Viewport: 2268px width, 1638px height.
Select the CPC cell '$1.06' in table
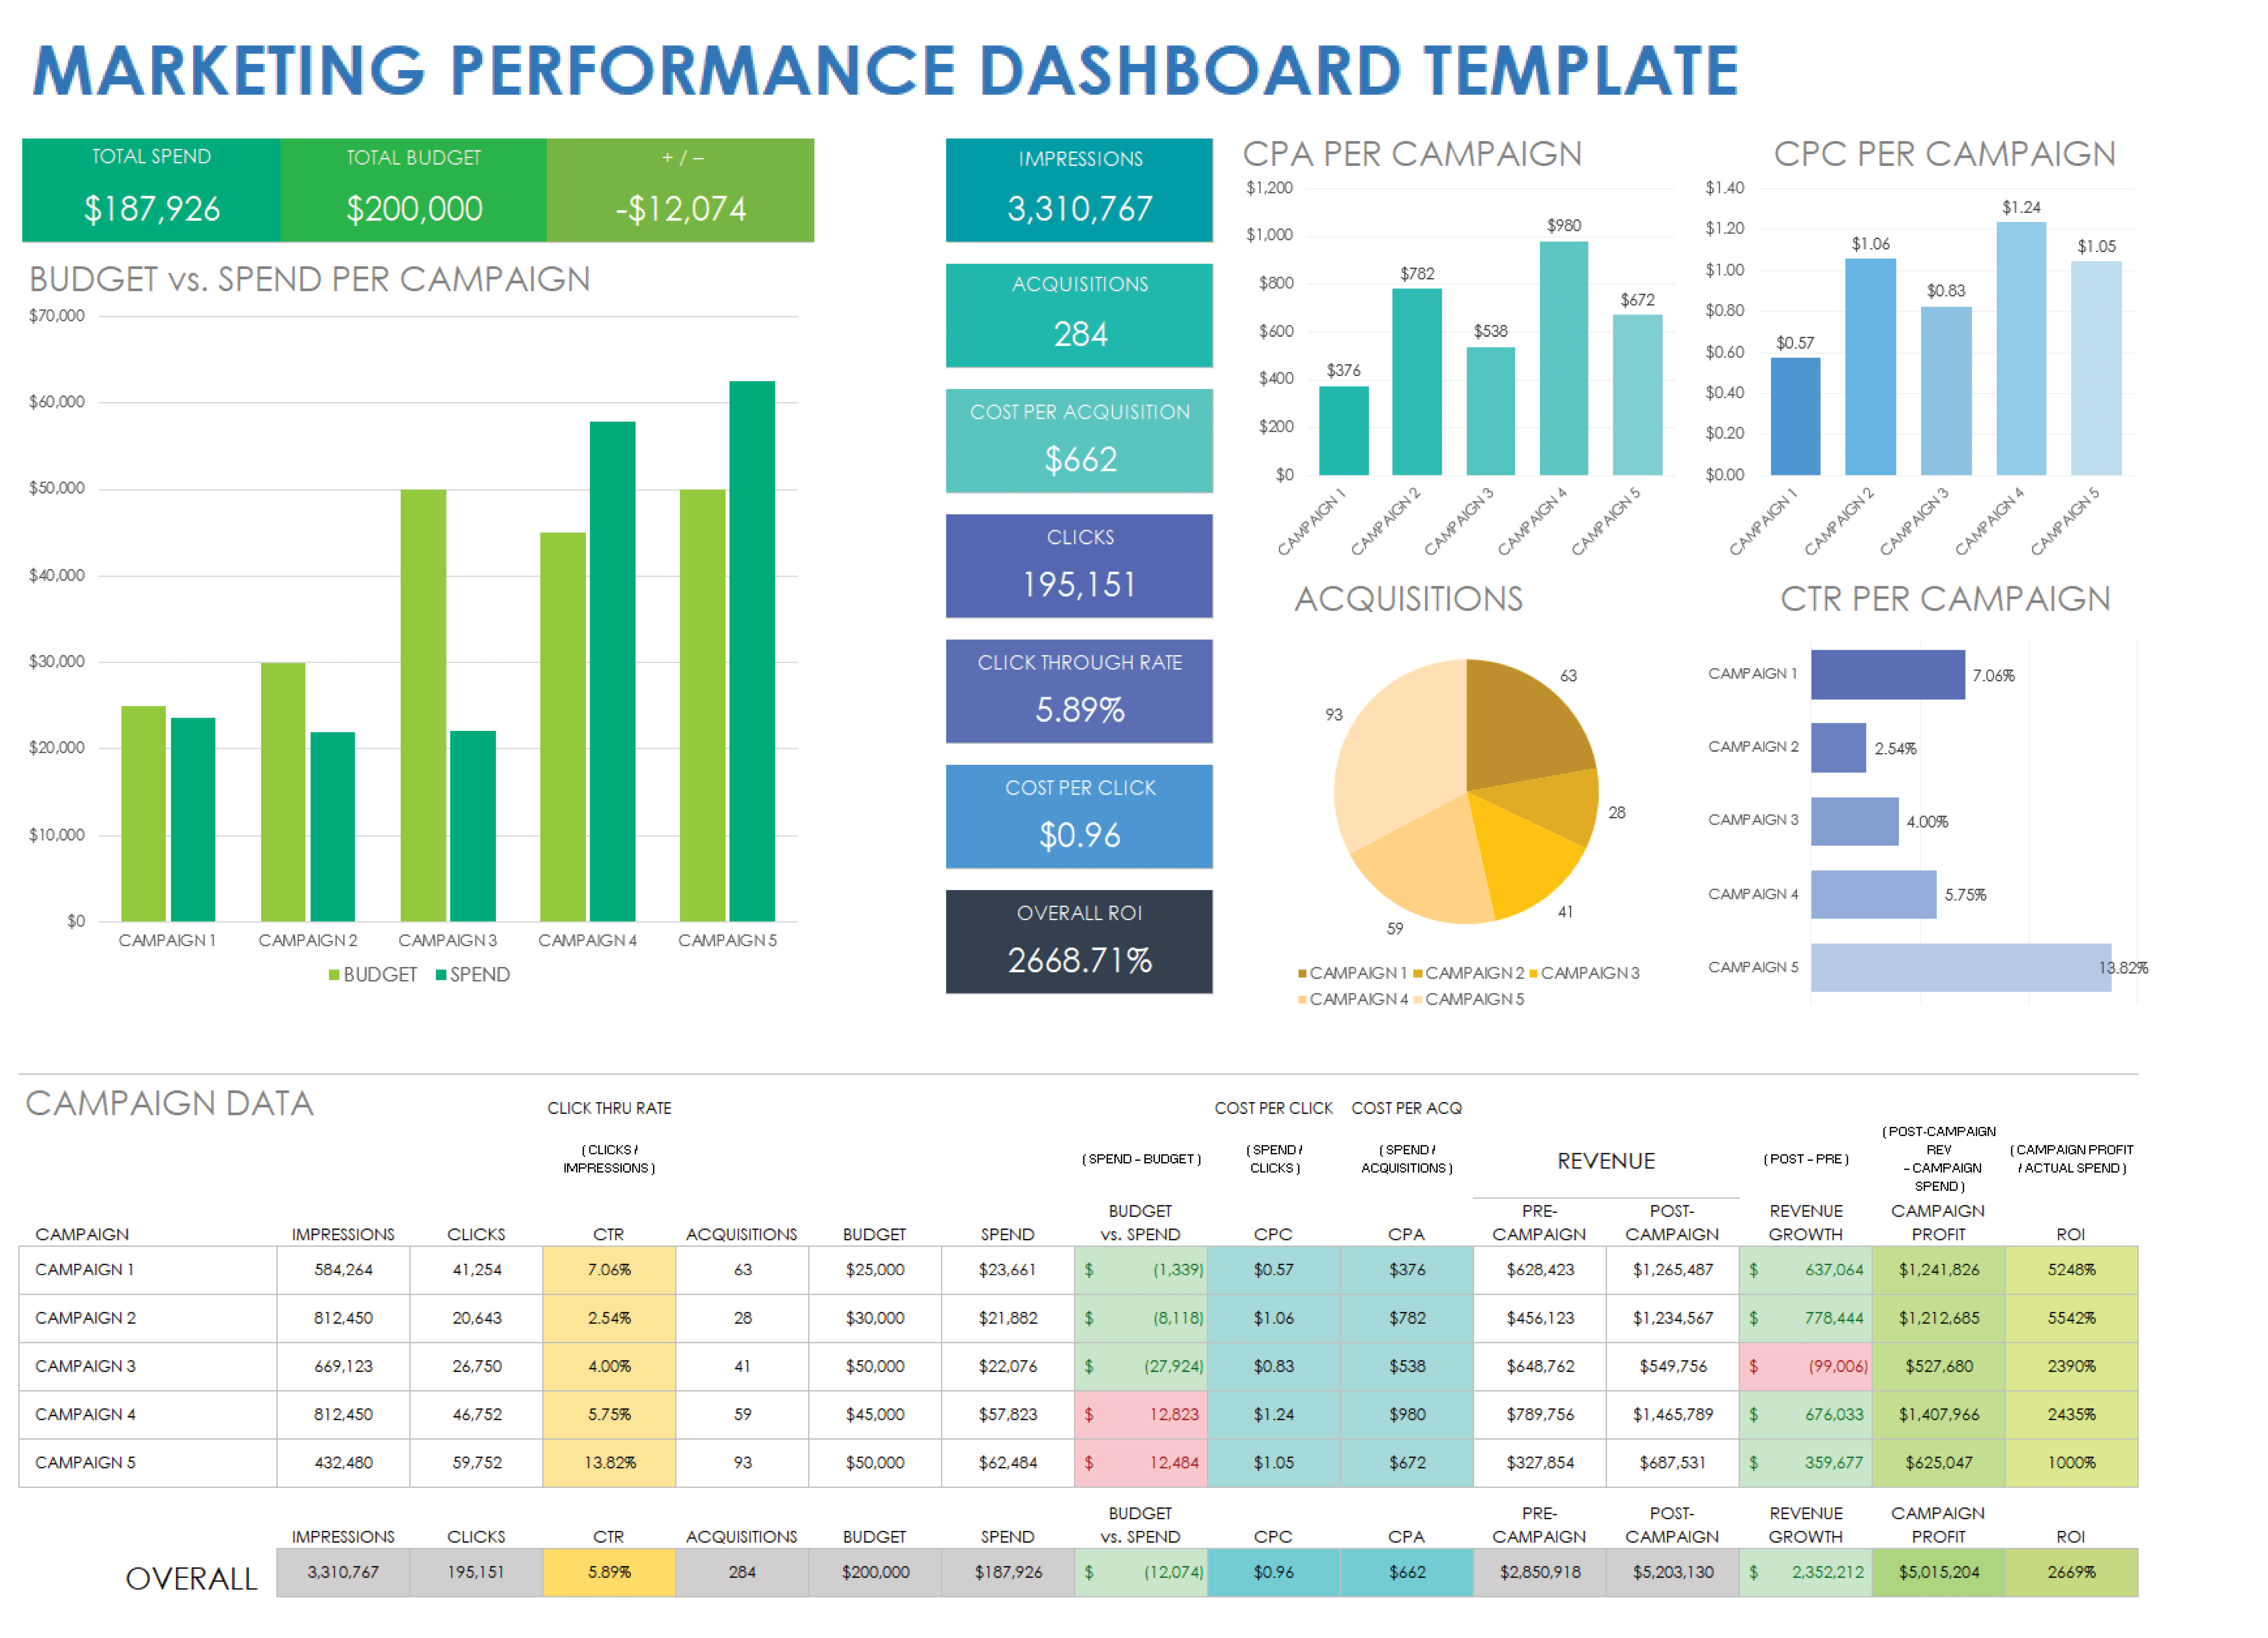click(x=1274, y=1318)
